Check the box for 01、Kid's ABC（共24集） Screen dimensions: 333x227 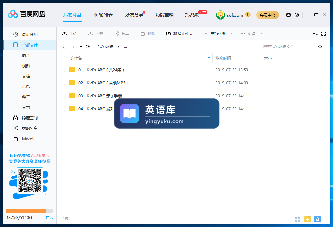click(63, 70)
